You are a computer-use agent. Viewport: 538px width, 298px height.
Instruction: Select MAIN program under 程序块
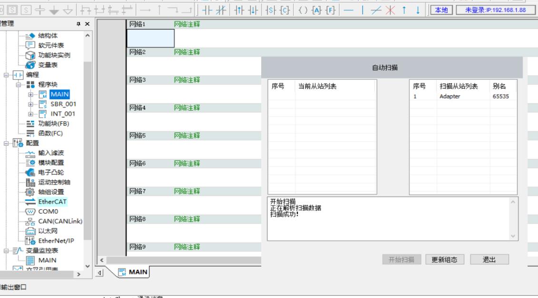[x=60, y=94]
